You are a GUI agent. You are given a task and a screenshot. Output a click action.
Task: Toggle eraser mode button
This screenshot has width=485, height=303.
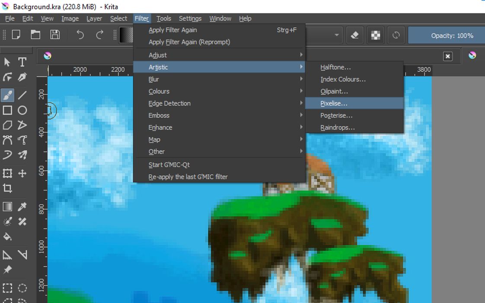[x=355, y=35]
